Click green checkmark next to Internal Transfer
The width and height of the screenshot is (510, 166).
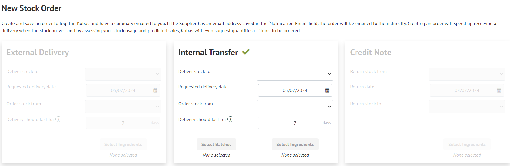pos(246,52)
